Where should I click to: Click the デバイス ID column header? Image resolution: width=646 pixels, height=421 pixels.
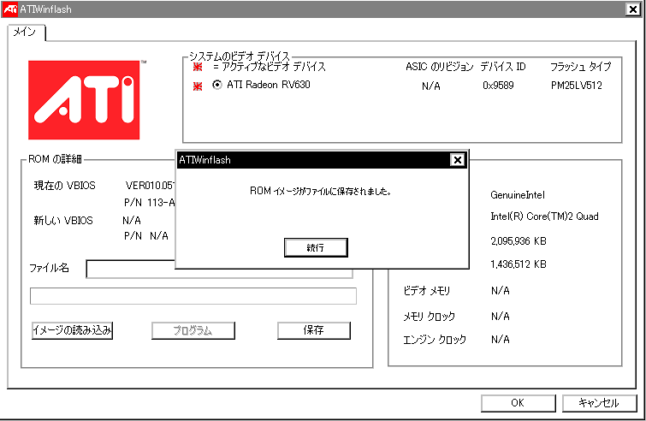[x=503, y=67]
